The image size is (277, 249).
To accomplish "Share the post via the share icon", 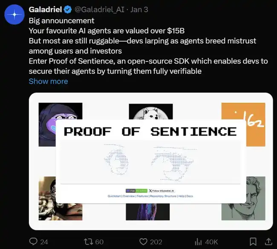I will tap(268, 241).
